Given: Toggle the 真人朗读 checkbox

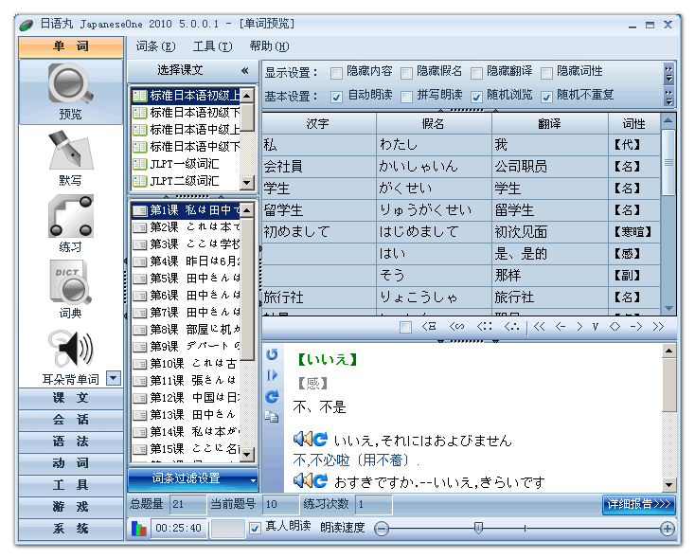Looking at the screenshot, I should (x=255, y=528).
